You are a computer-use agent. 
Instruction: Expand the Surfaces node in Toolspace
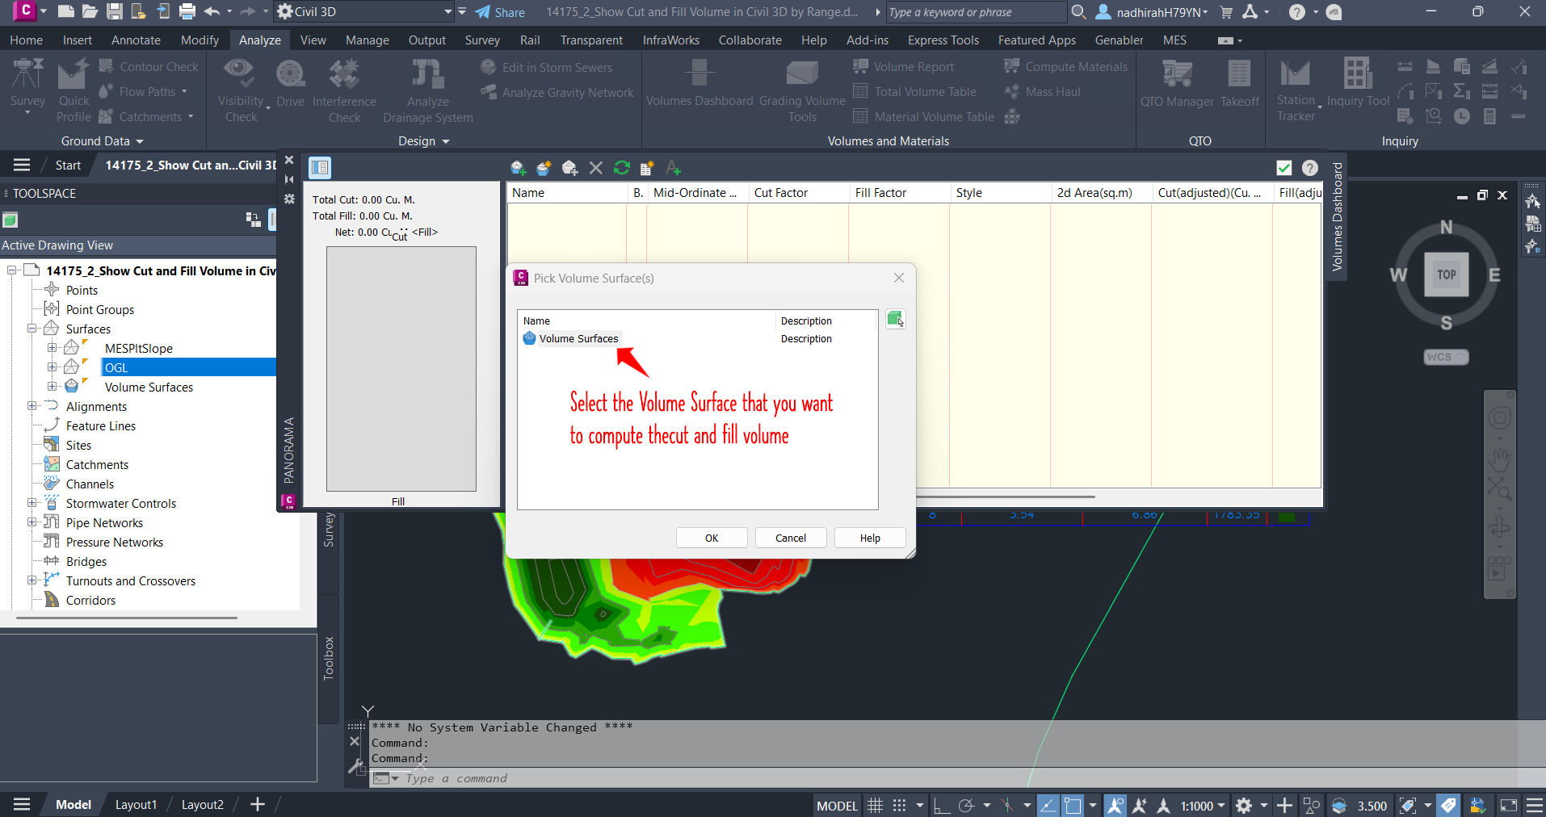tap(32, 329)
